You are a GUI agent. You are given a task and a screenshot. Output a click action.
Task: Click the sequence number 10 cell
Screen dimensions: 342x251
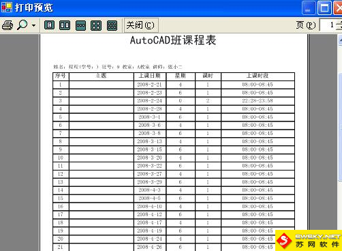pyautogui.click(x=61, y=158)
